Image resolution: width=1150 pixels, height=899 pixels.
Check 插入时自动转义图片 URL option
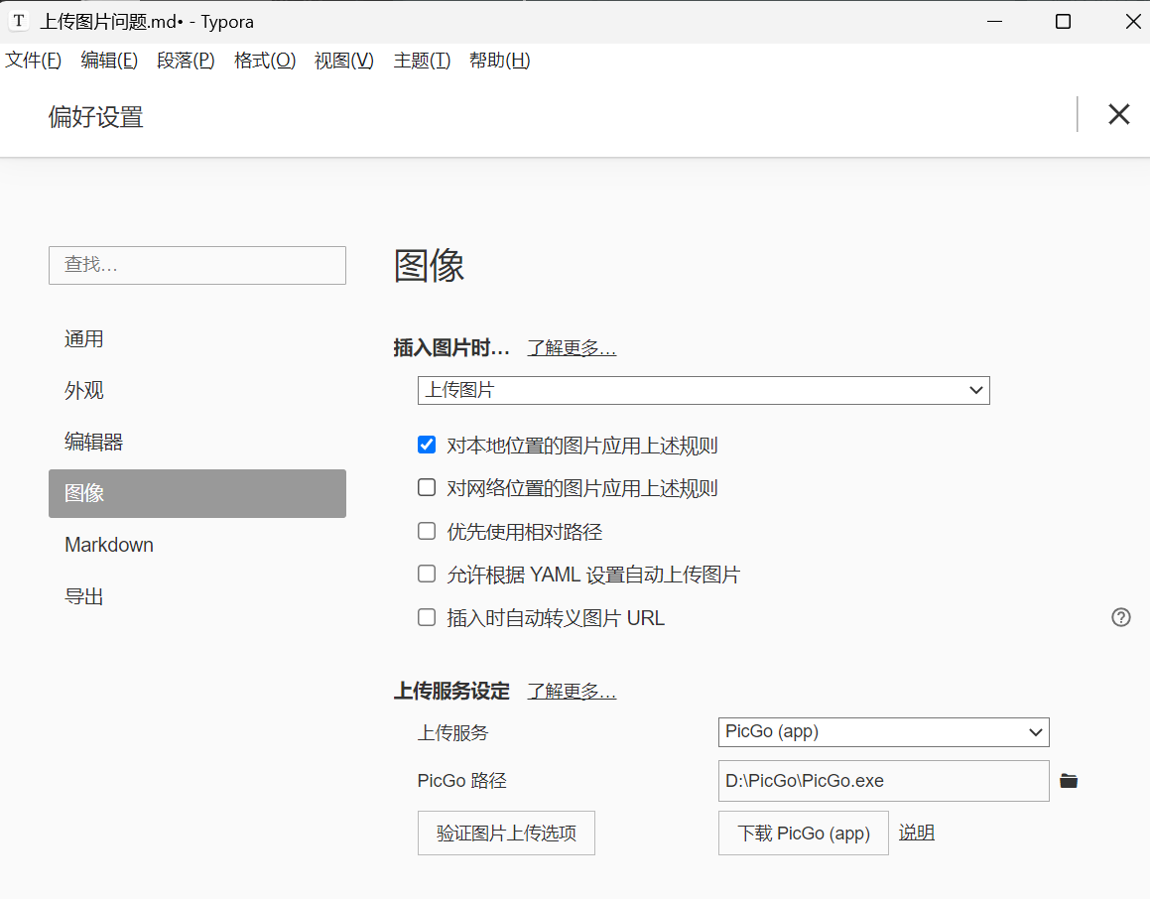[x=426, y=617]
